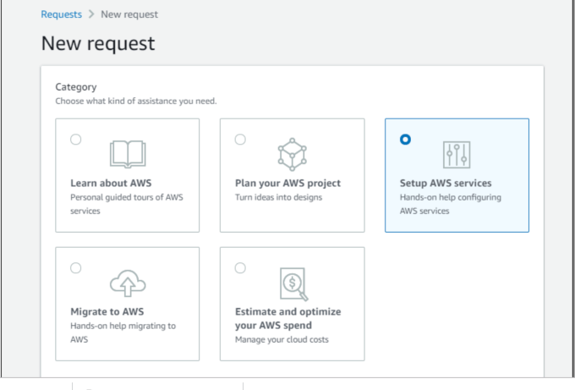The width and height of the screenshot is (575, 390).
Task: Click the dollar magnifier icon for Estimate spend
Action: pyautogui.click(x=293, y=283)
